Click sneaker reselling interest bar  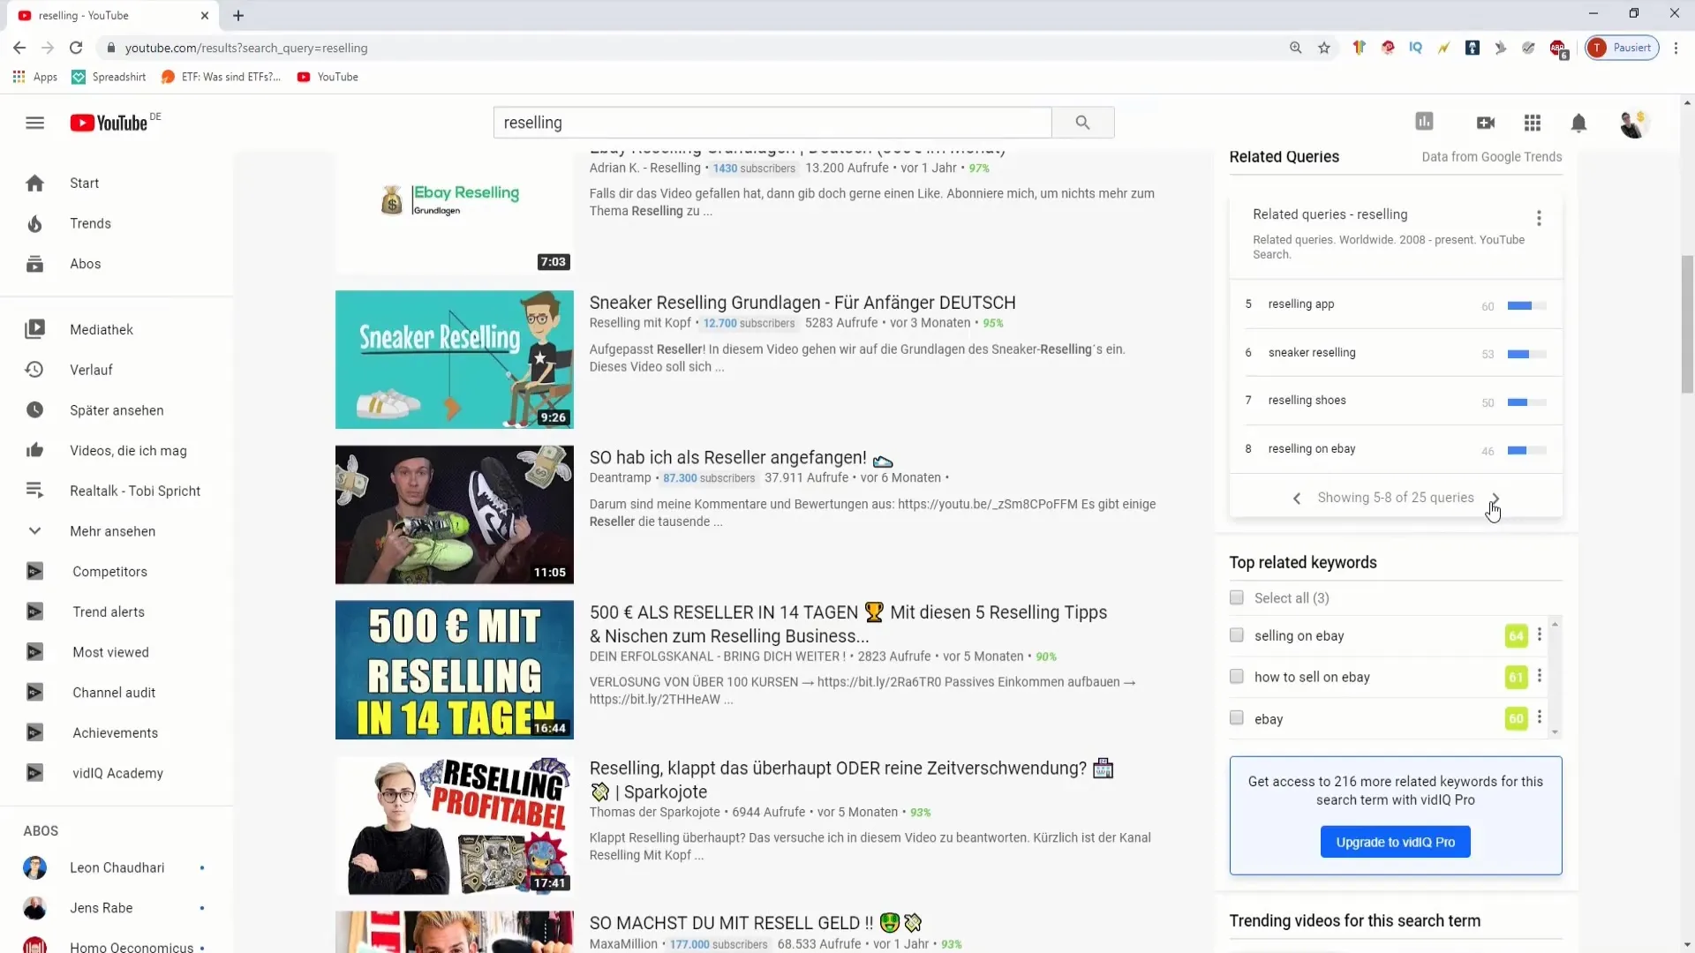[x=1526, y=354]
